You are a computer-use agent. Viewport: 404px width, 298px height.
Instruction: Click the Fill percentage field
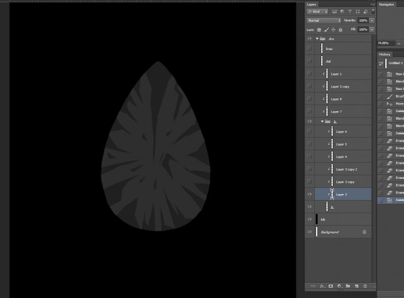363,30
